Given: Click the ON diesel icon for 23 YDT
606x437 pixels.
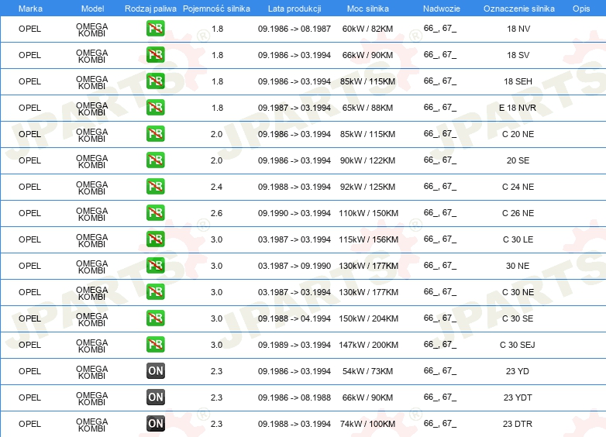Looking at the screenshot, I should tap(155, 397).
